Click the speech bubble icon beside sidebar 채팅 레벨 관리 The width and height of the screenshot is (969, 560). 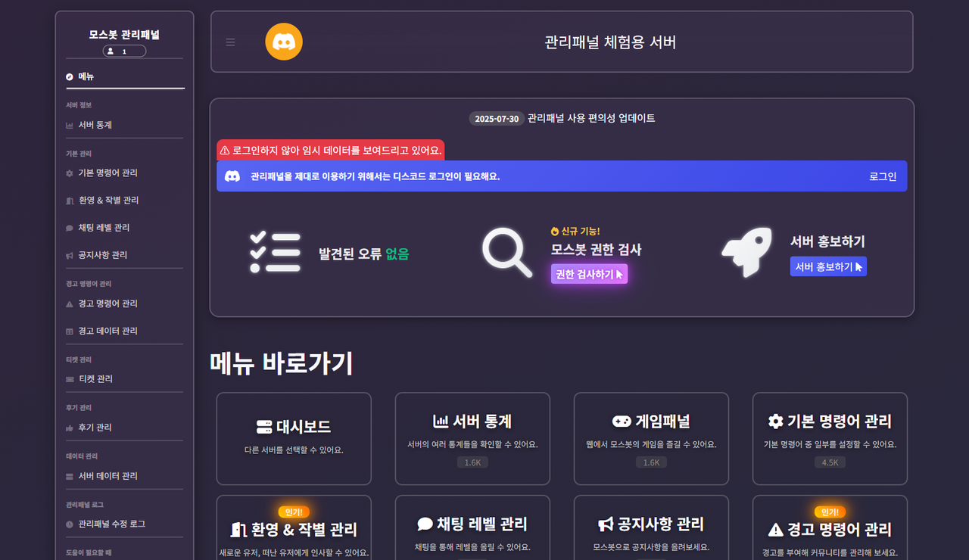[x=70, y=228]
